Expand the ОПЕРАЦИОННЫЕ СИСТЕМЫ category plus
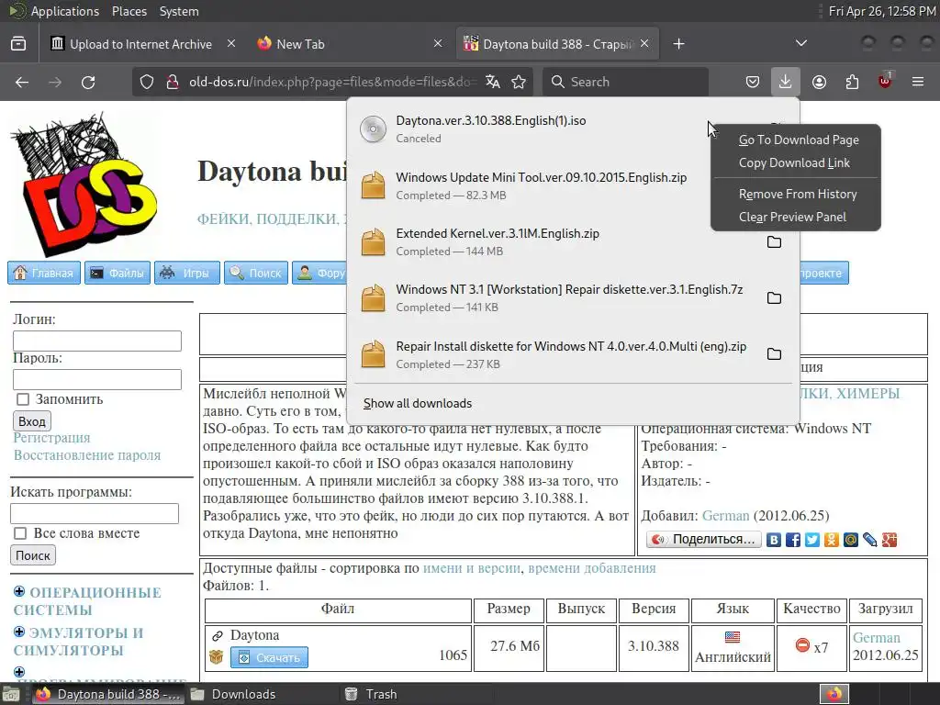The width and height of the screenshot is (940, 705). [19, 592]
